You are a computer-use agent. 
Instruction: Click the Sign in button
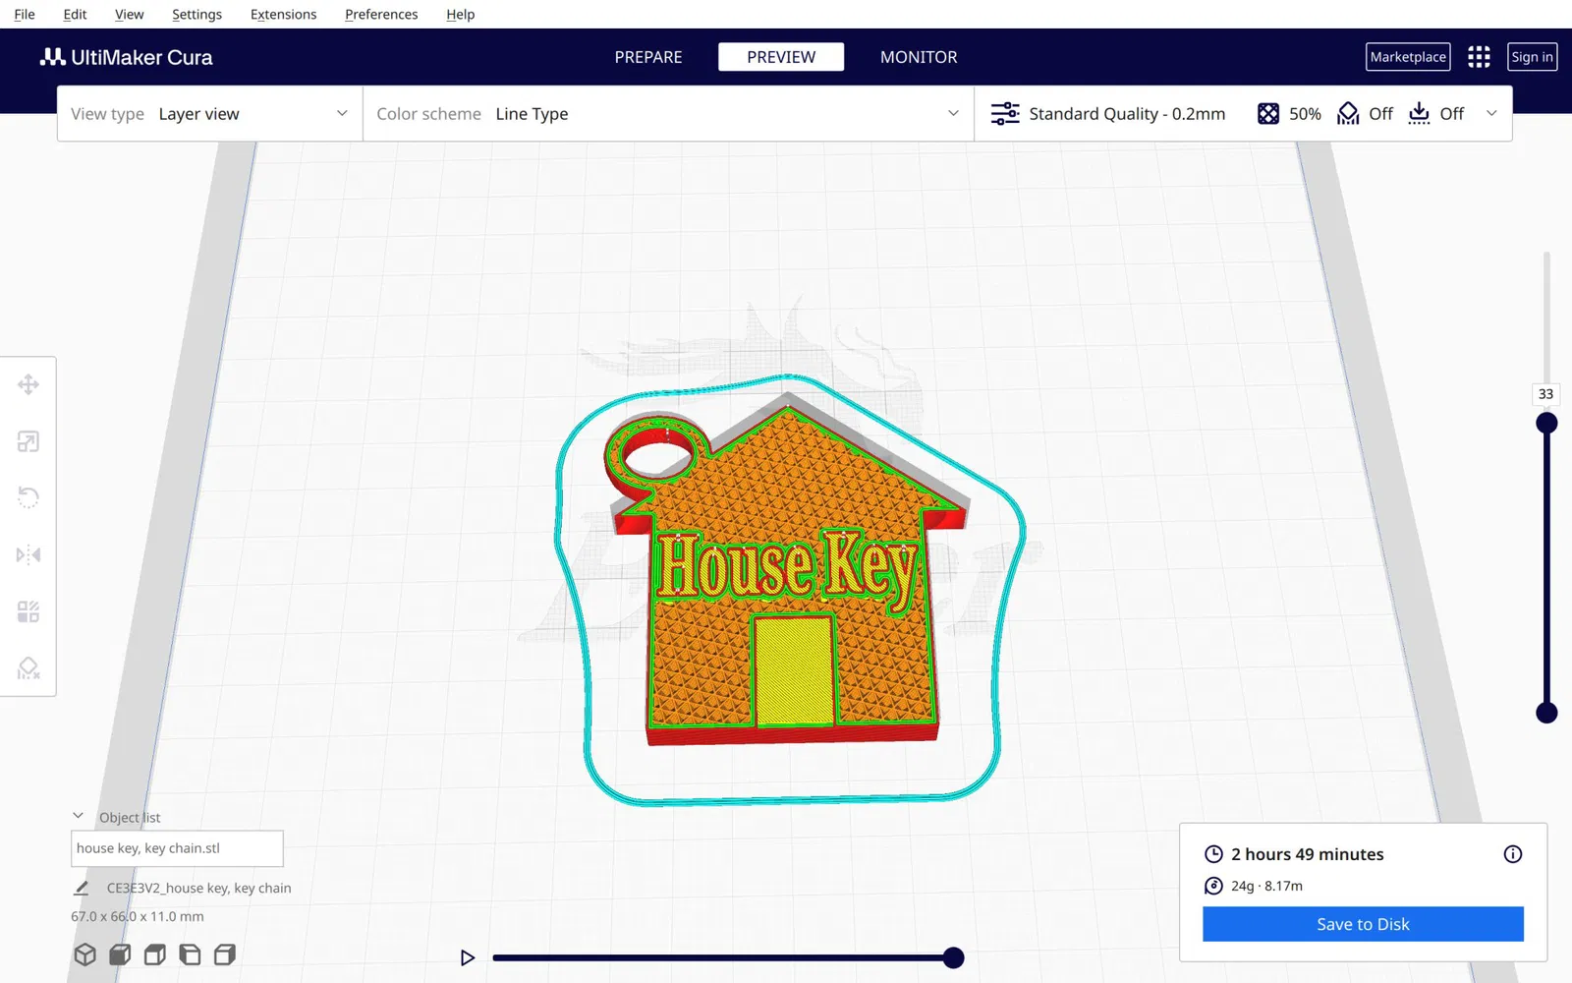click(x=1532, y=57)
